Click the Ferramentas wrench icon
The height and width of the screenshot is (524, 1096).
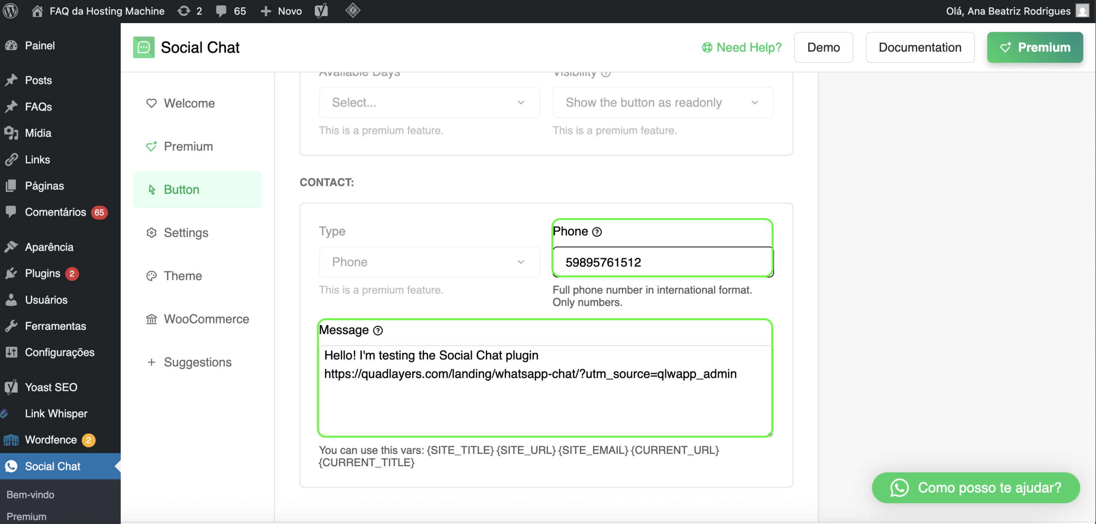[12, 326]
